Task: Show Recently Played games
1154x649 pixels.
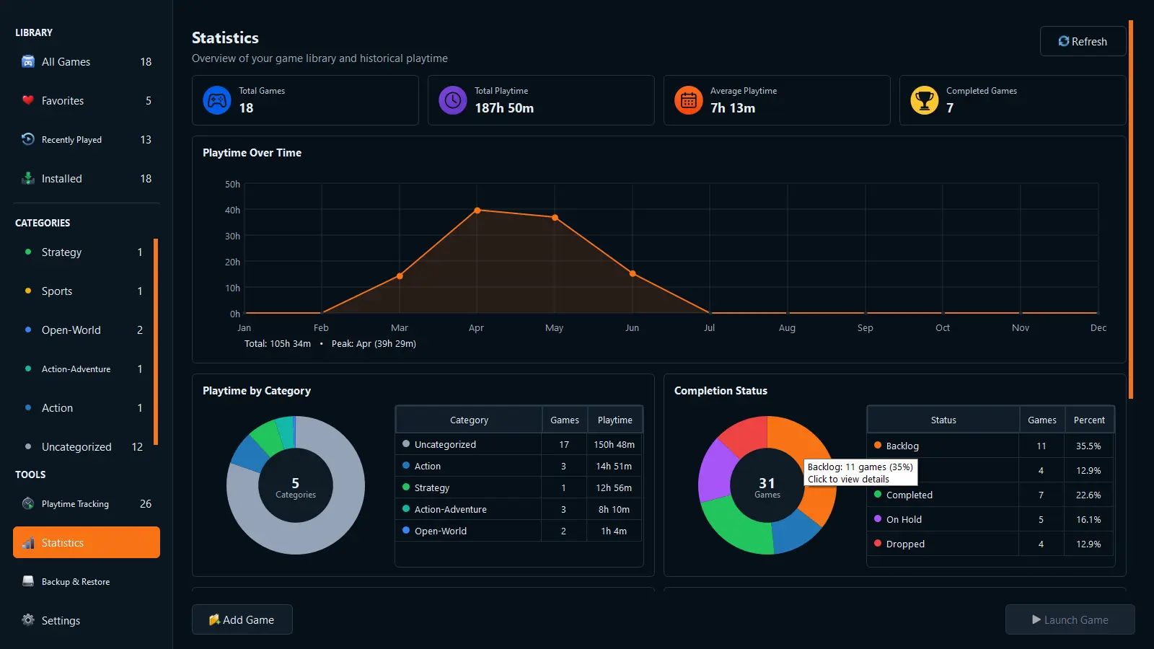Action: (x=87, y=139)
